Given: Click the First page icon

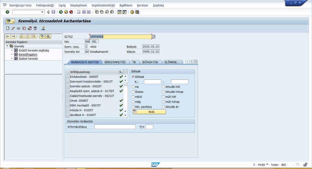Looking at the screenshot, I should click(97, 12).
